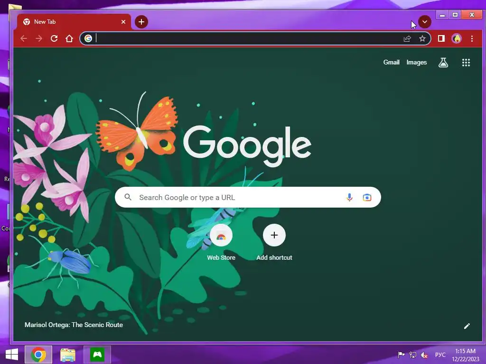Click the forward navigation arrow
Screen dimensions: 486x364
(39, 38)
